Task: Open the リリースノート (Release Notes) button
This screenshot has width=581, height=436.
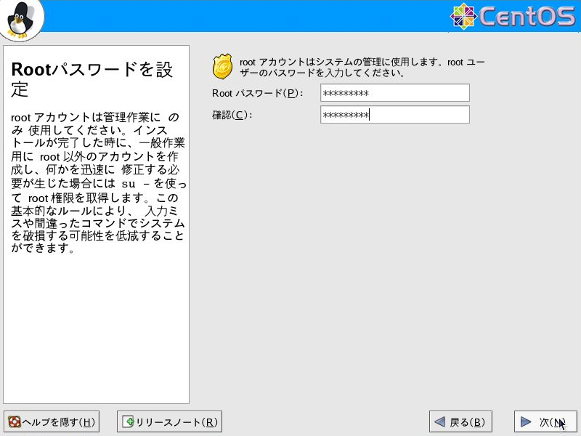Action: tap(169, 421)
